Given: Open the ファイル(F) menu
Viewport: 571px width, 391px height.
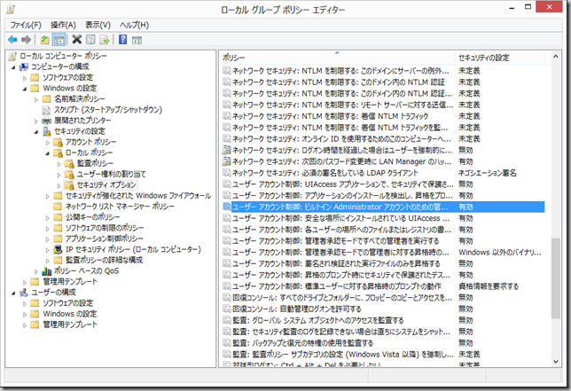Looking at the screenshot, I should (26, 25).
